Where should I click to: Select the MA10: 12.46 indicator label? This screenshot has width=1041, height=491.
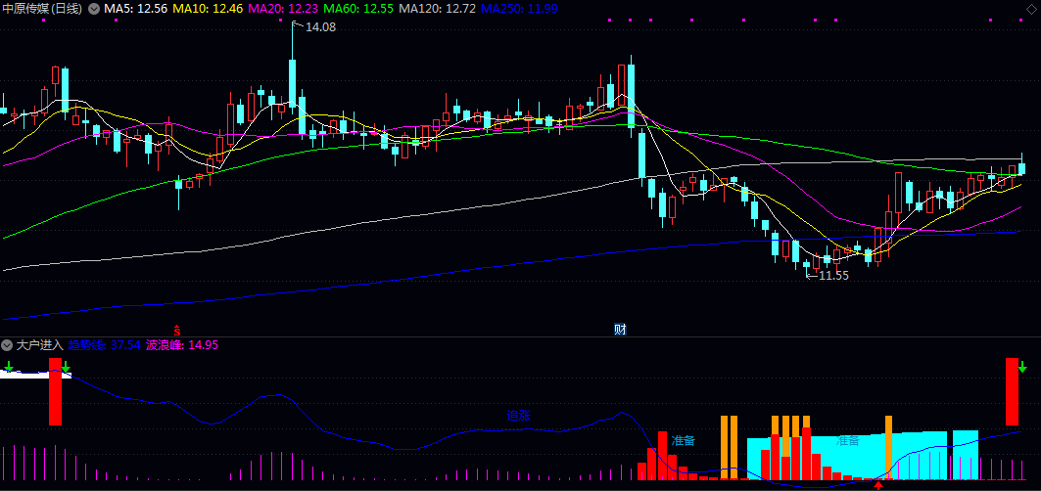208,9
